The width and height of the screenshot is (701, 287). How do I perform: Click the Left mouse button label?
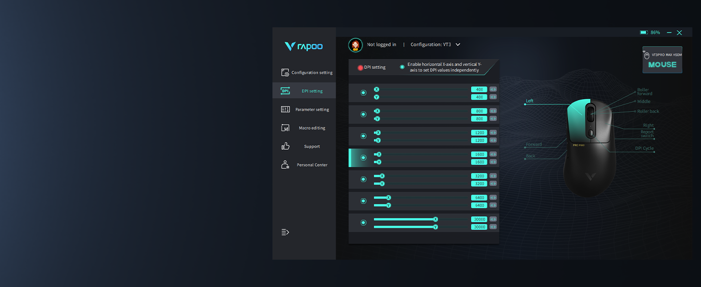(x=530, y=101)
